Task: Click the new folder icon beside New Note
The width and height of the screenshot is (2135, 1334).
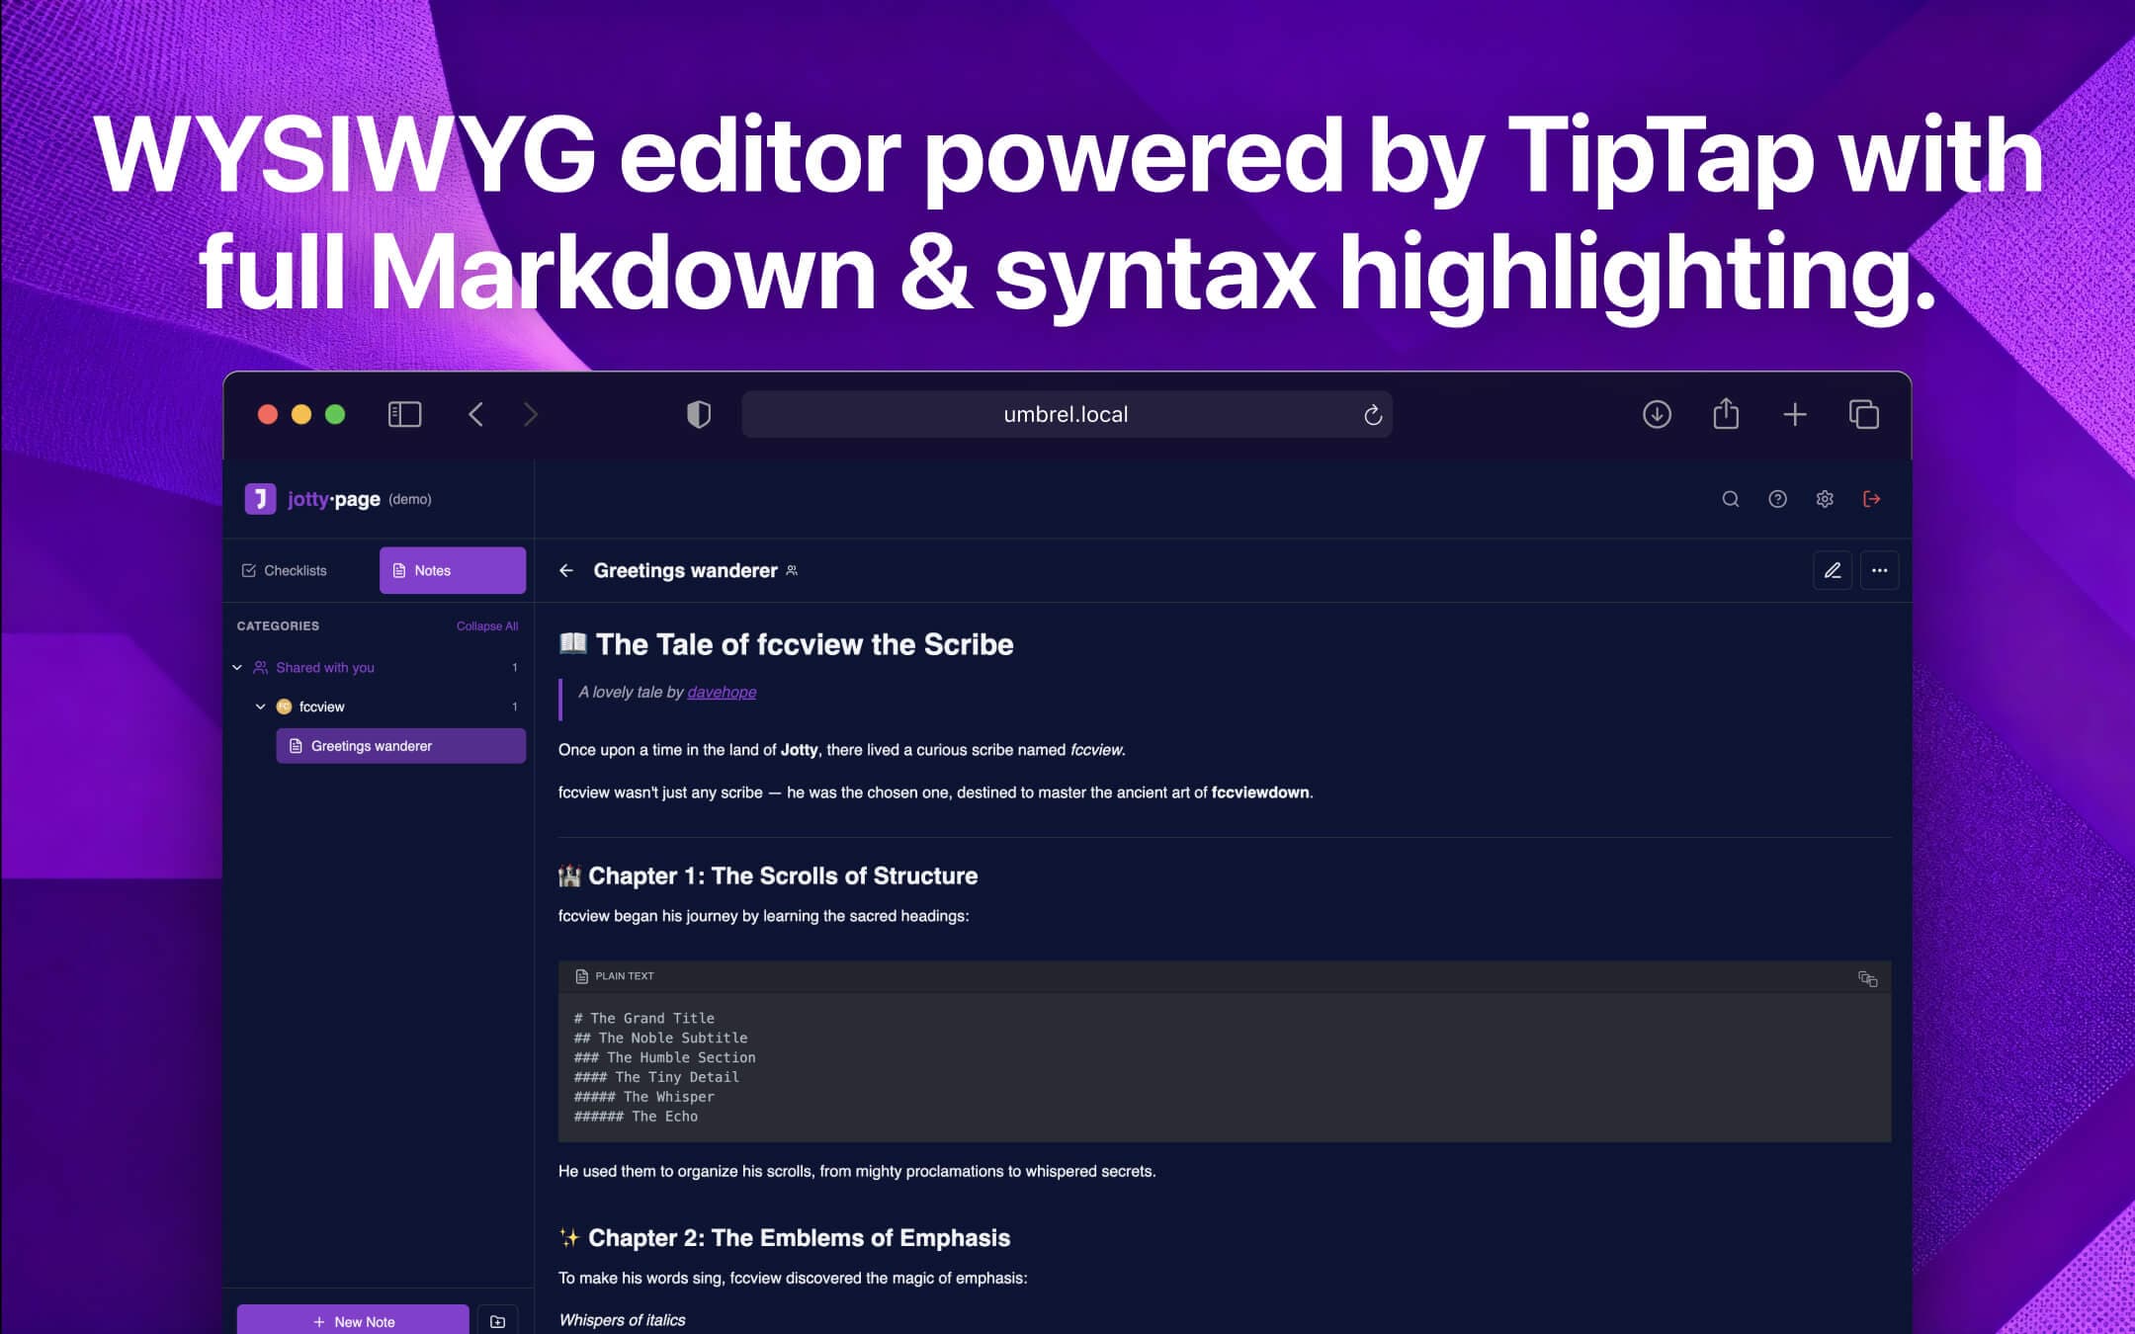Action: (x=497, y=1321)
